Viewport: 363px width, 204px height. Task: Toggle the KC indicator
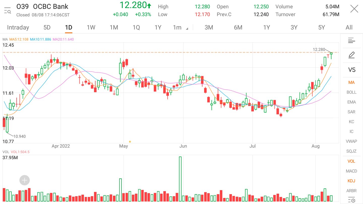(351, 122)
